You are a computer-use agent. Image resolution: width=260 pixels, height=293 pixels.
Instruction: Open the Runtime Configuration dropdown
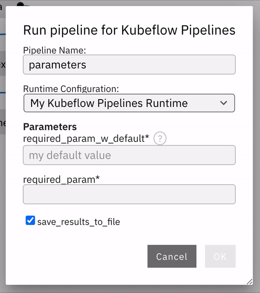point(129,103)
